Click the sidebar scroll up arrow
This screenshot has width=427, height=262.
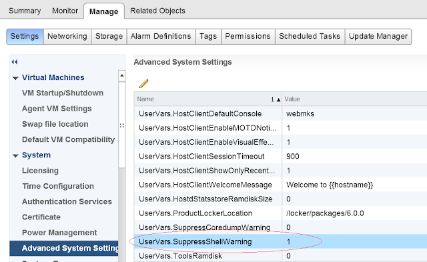click(x=122, y=75)
